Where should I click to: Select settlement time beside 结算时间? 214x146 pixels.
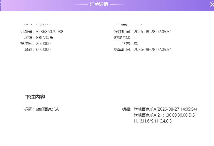pos(153,50)
